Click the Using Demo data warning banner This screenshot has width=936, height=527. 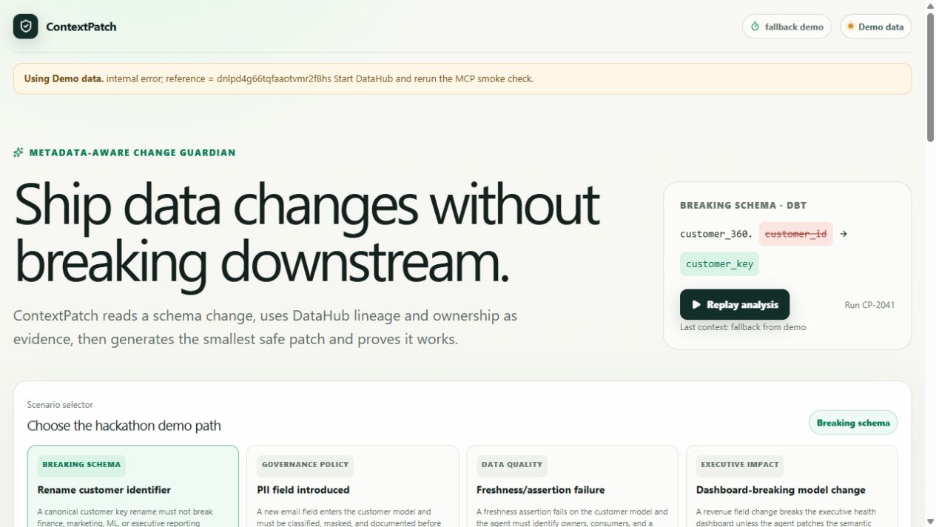tap(462, 78)
